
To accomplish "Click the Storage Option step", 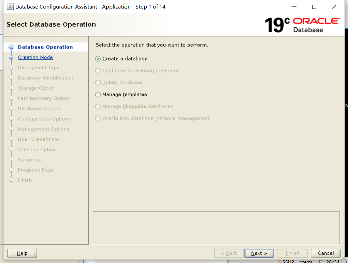I will pyautogui.click(x=36, y=88).
